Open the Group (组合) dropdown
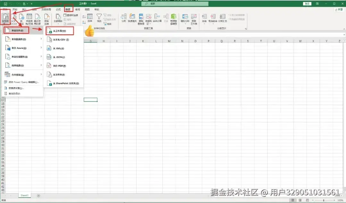 tap(204, 19)
